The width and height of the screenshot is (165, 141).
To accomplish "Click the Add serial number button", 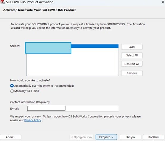I will [x=132, y=47].
